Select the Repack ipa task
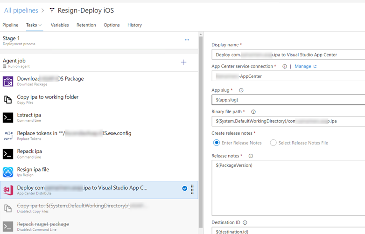Image resolution: width=365 pixels, height=234 pixels. [99, 154]
